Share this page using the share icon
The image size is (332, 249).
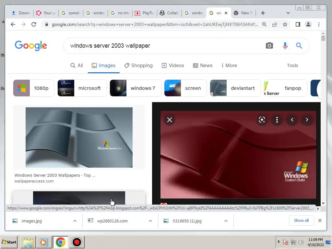pos(275,24)
